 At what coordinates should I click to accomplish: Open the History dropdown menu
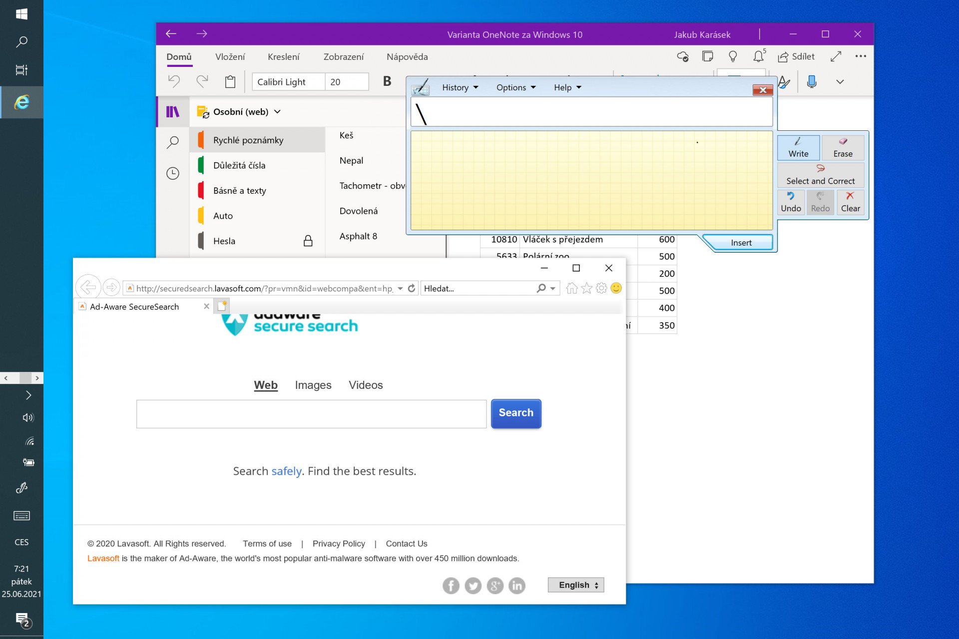[x=460, y=87]
